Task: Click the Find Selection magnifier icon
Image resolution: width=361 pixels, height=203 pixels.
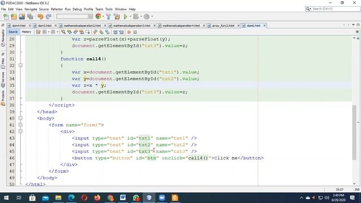Action: pyautogui.click(x=63, y=32)
